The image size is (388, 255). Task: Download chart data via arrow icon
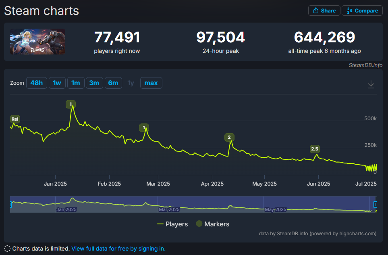[371, 84]
